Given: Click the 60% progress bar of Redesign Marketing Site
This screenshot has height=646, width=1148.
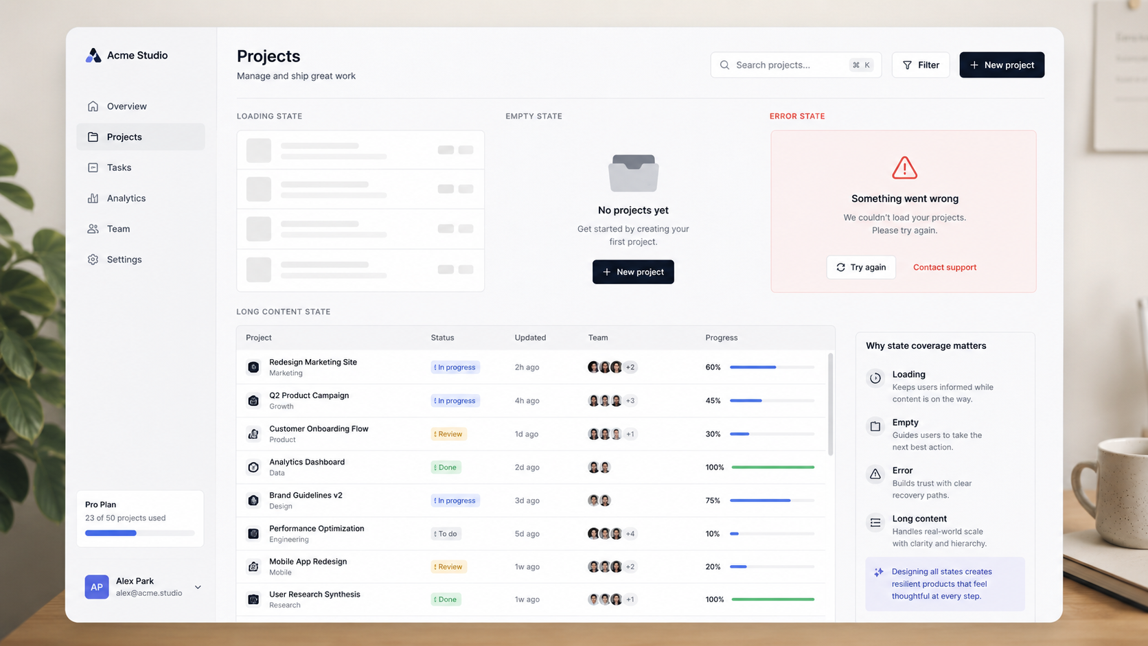Looking at the screenshot, I should (772, 367).
